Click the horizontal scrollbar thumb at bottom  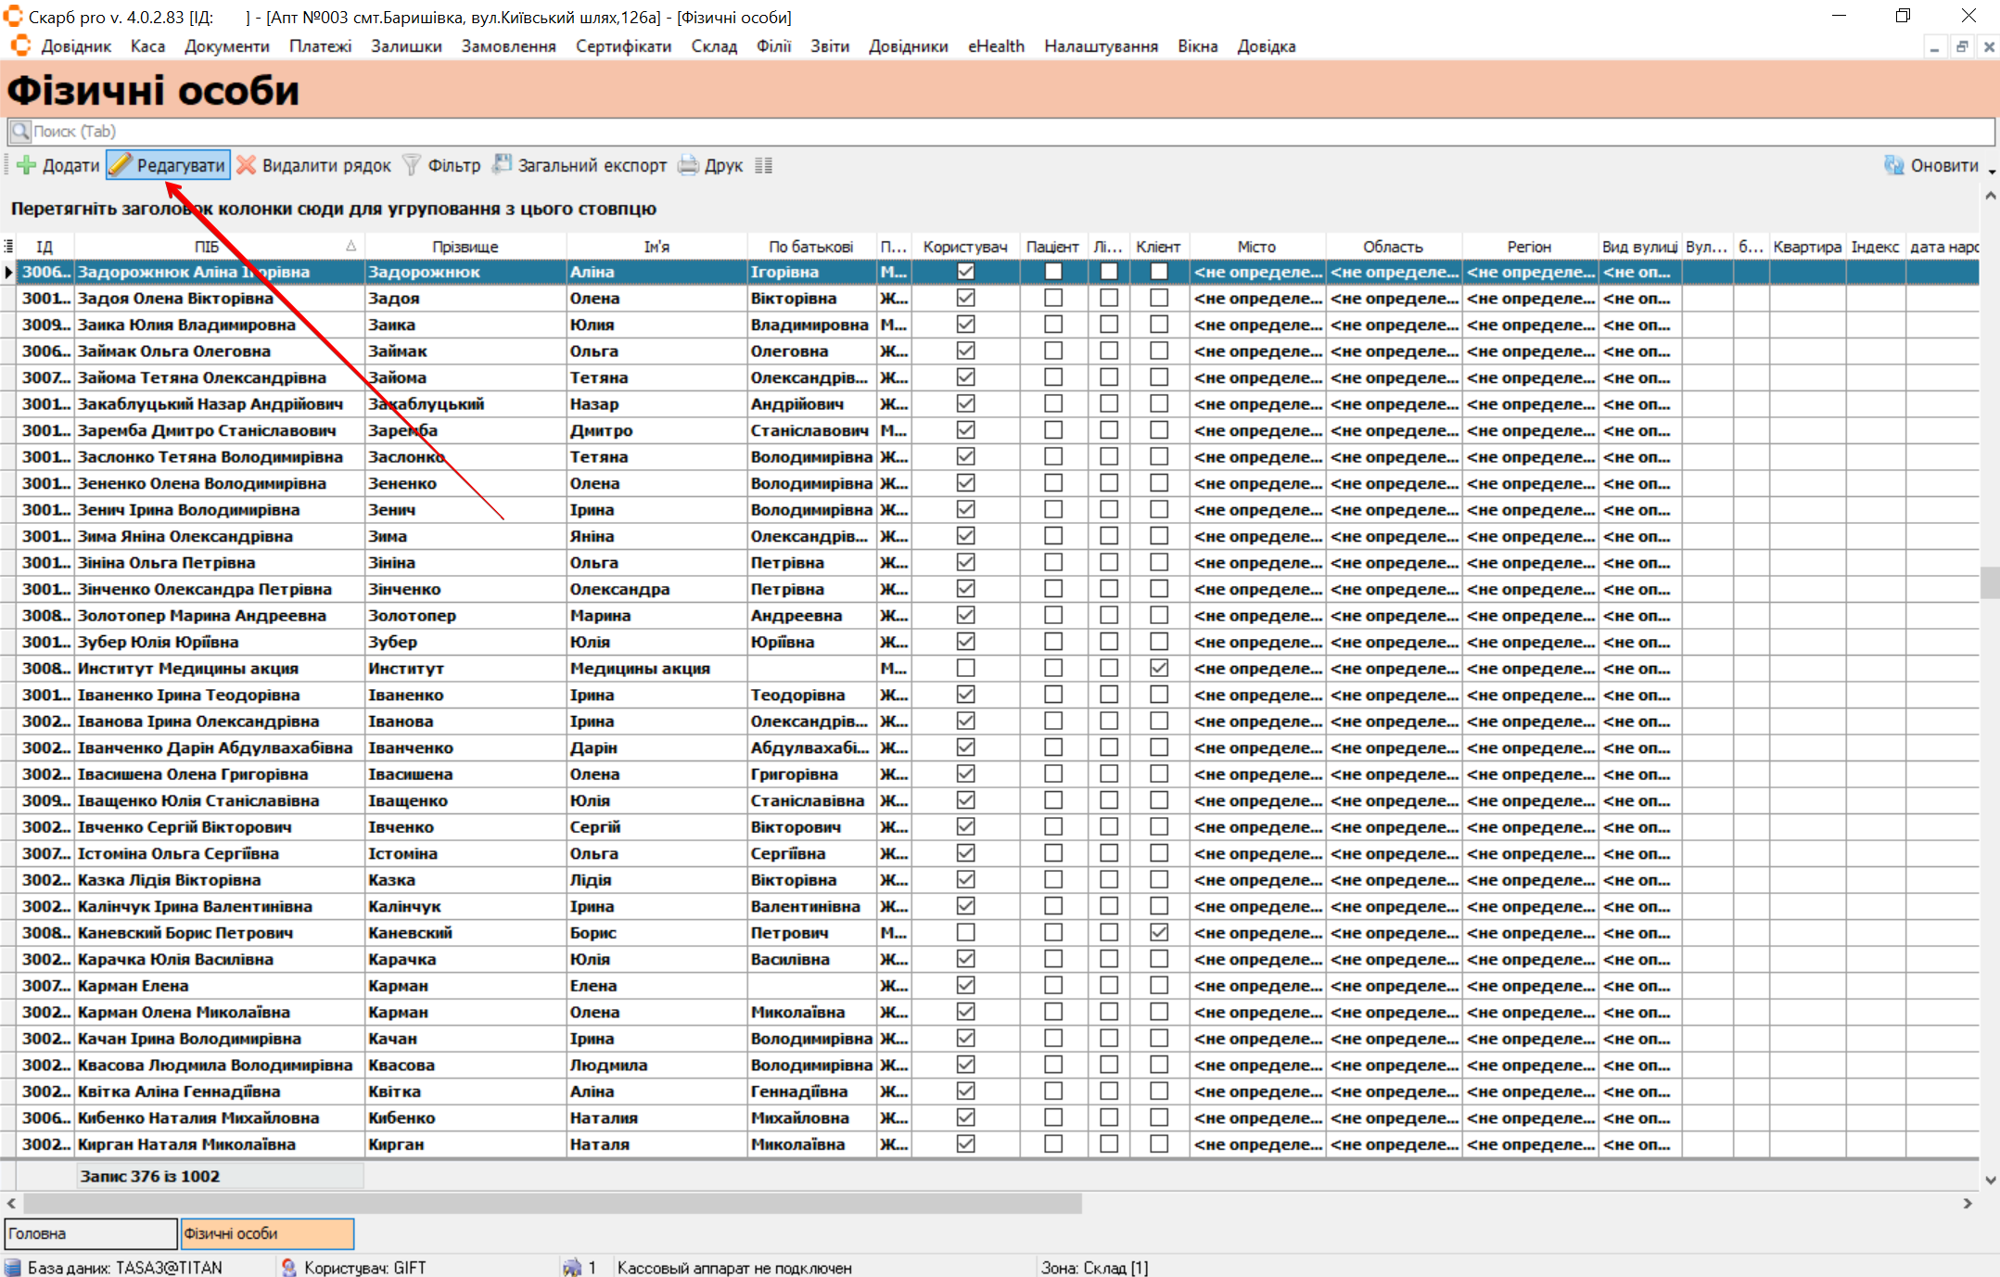pyautogui.click(x=552, y=1203)
